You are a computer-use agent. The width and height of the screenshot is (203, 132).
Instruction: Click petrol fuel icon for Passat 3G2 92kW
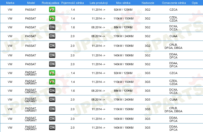click(52, 10)
